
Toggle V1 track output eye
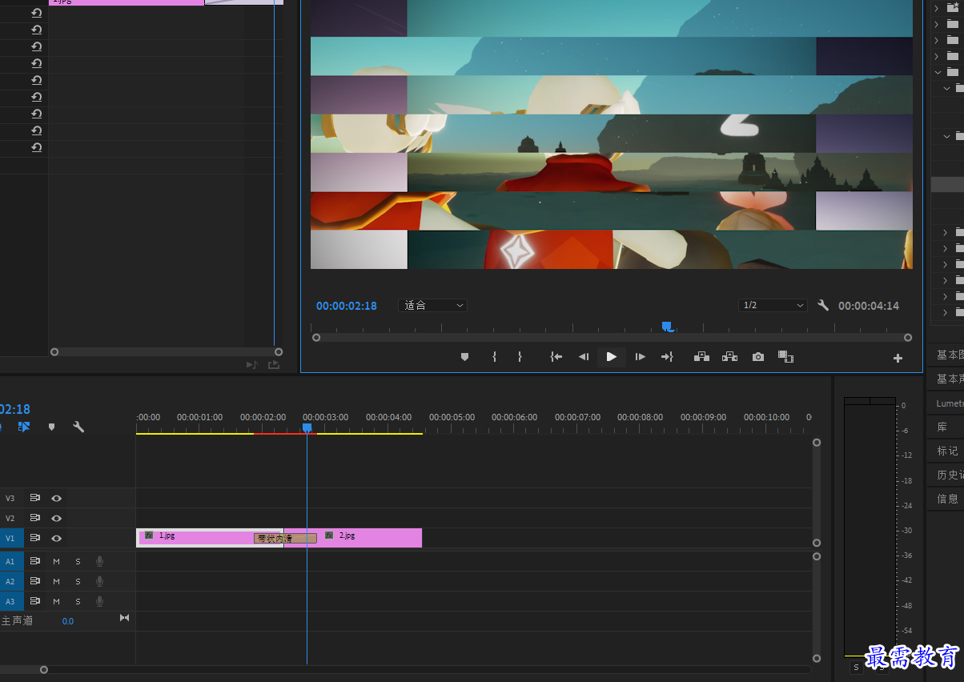tap(57, 538)
